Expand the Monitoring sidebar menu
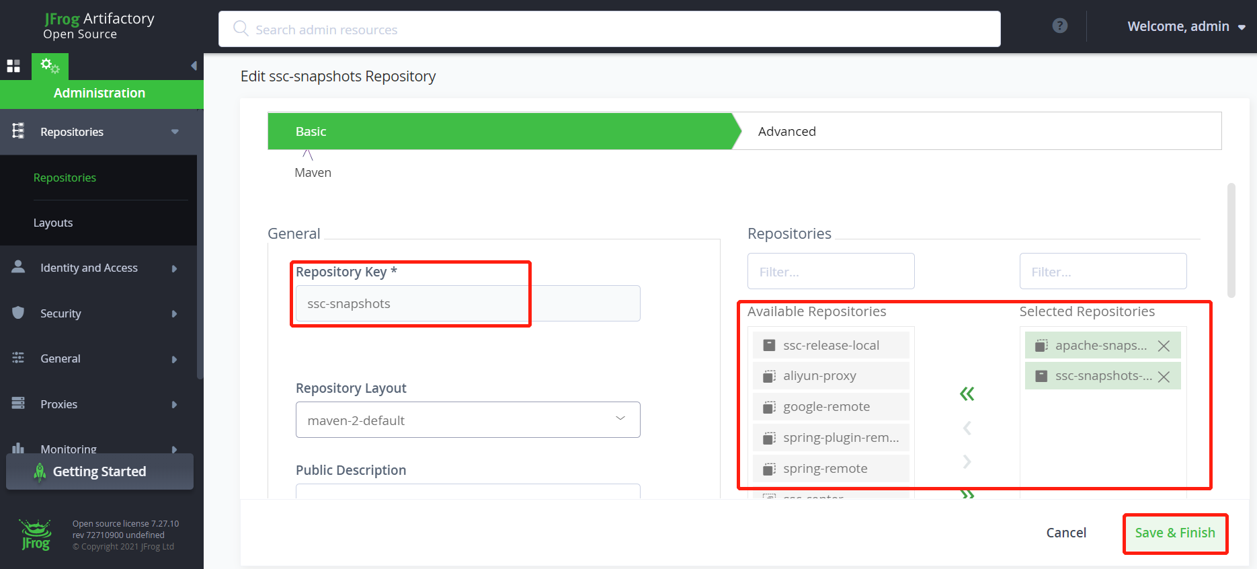The width and height of the screenshot is (1257, 569). point(174,449)
